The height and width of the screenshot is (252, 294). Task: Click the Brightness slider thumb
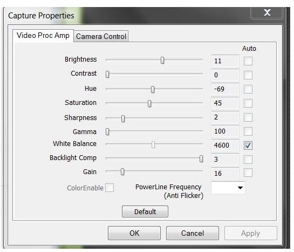pyautogui.click(x=162, y=61)
